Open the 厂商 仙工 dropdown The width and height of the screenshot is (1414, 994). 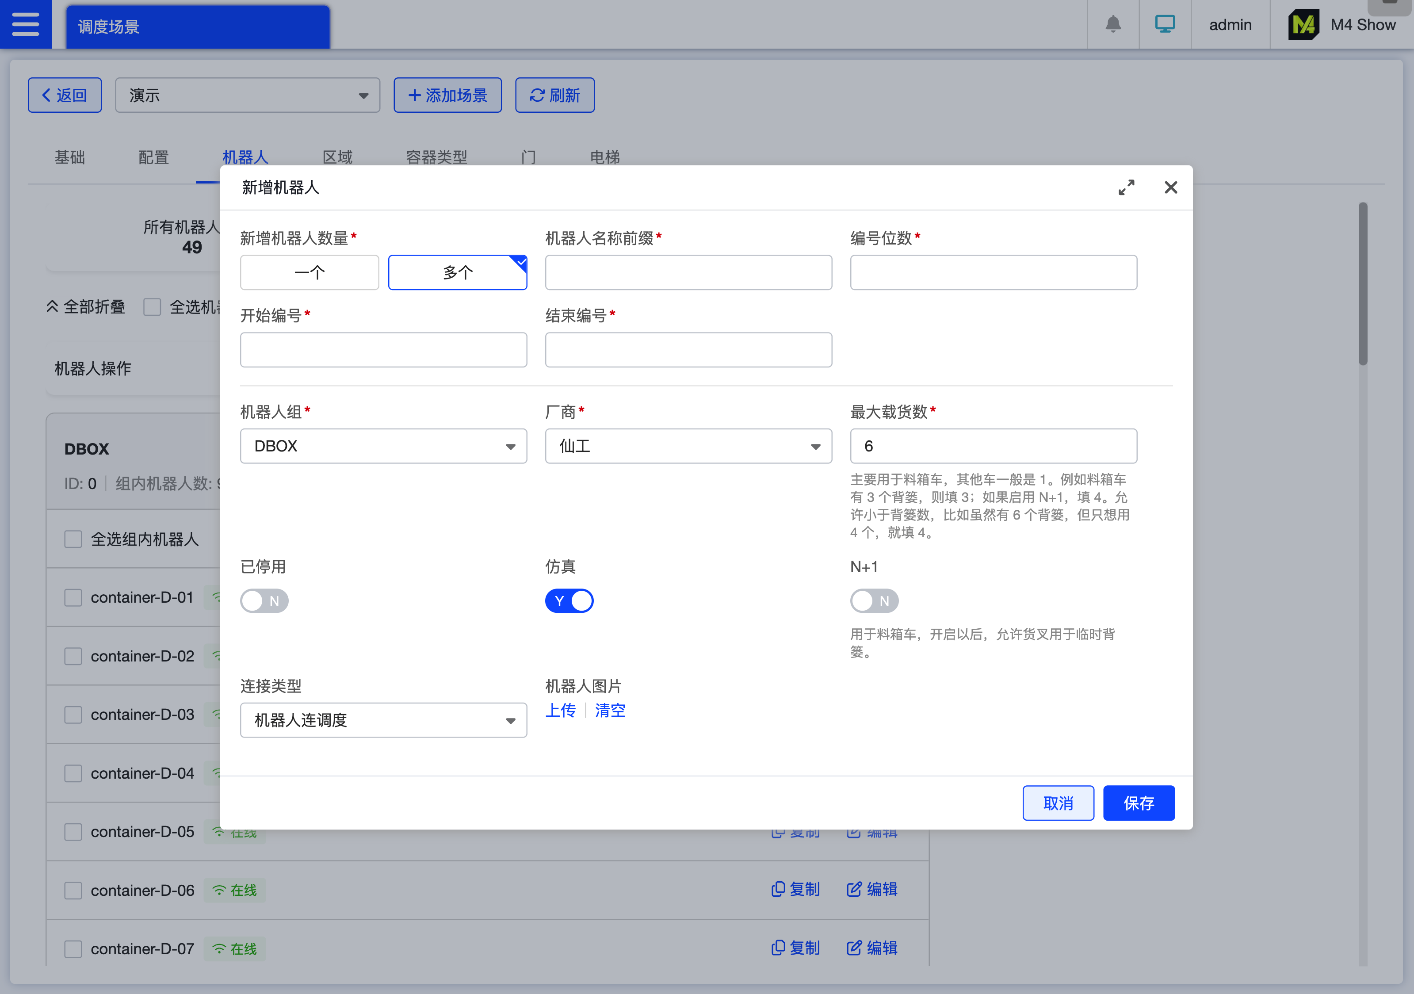[688, 446]
